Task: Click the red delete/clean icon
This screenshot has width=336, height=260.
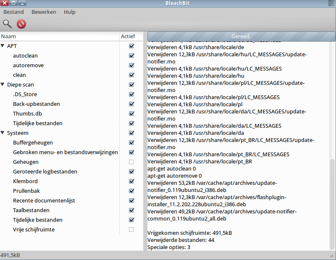Action: [21, 24]
